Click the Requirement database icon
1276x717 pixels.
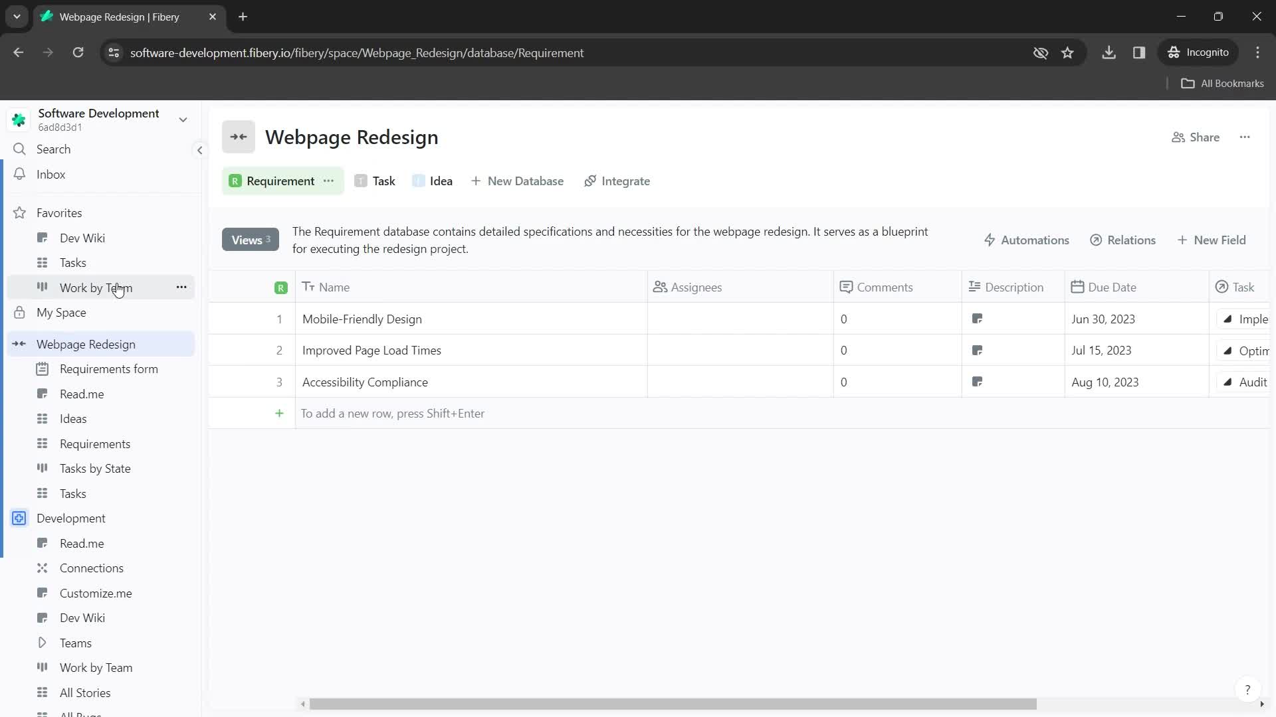(x=236, y=181)
